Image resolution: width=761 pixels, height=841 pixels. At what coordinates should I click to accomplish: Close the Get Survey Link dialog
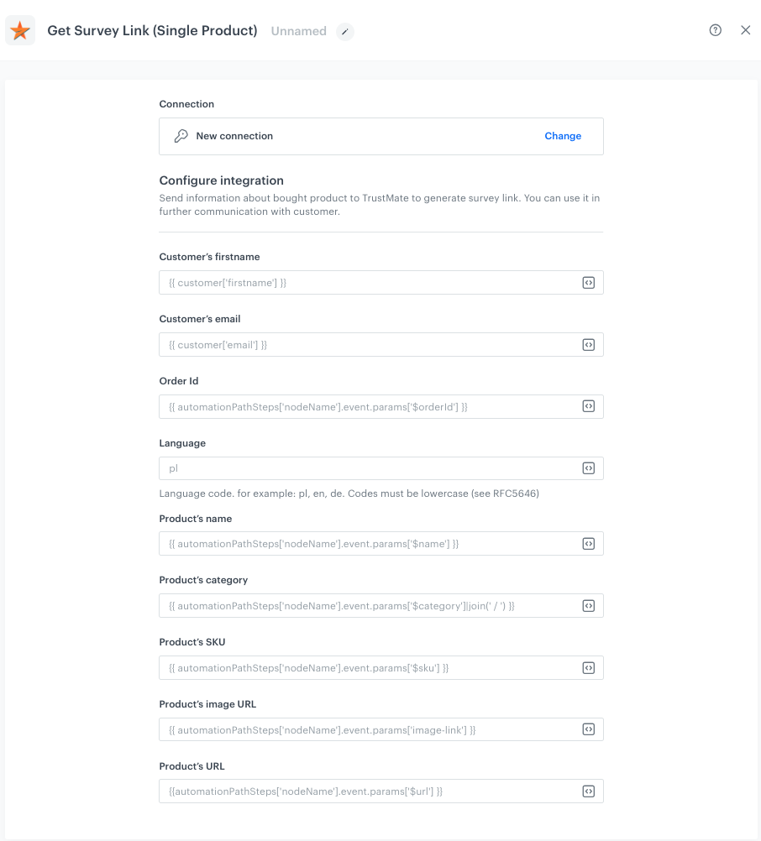click(x=746, y=30)
